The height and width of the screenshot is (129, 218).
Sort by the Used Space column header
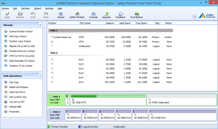click(x=123, y=23)
